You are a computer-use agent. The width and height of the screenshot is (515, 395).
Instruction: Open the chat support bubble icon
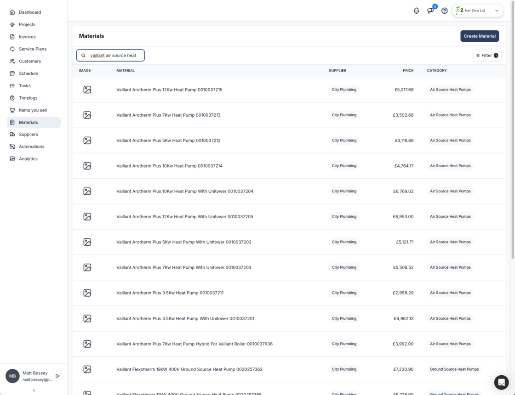pyautogui.click(x=501, y=382)
